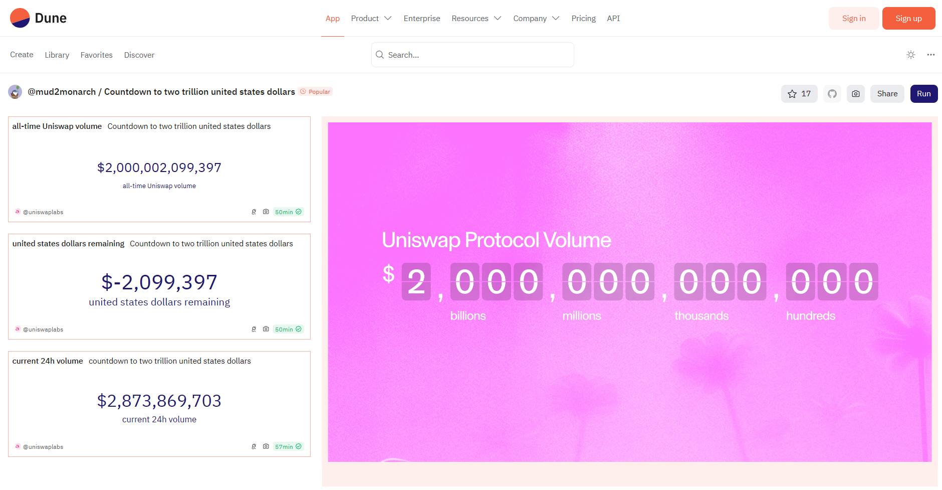Click the current 24h volume card title
This screenshot has width=942, height=490.
tap(48, 361)
